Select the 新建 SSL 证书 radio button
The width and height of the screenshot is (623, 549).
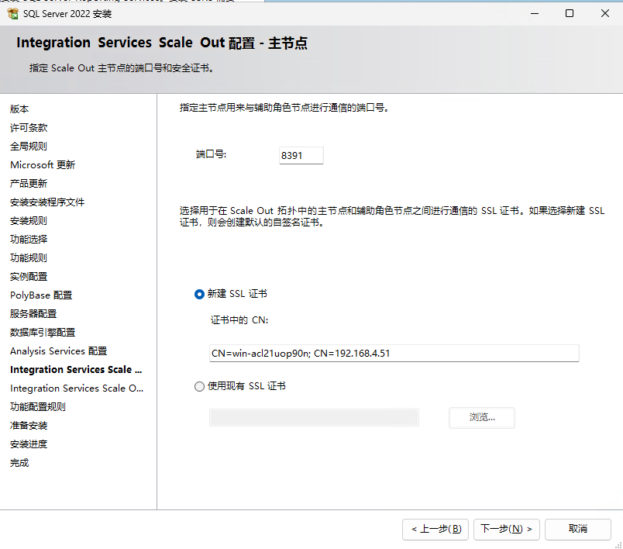pyautogui.click(x=199, y=294)
